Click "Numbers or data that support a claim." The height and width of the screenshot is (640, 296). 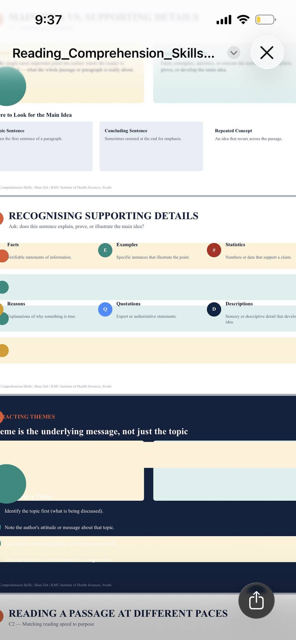tap(258, 257)
